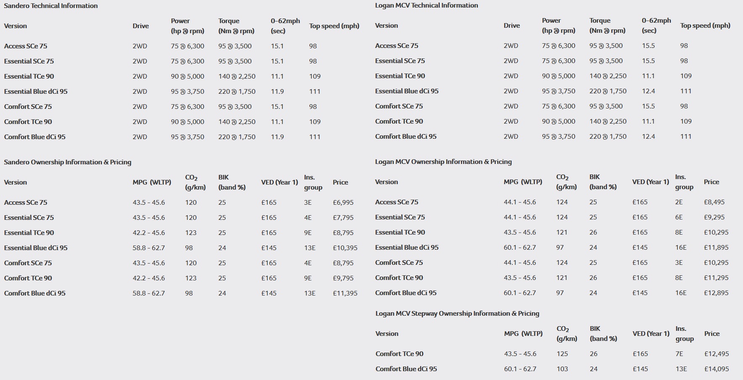Click Top speed column header in Sandero table
The image size is (743, 380).
tap(334, 26)
